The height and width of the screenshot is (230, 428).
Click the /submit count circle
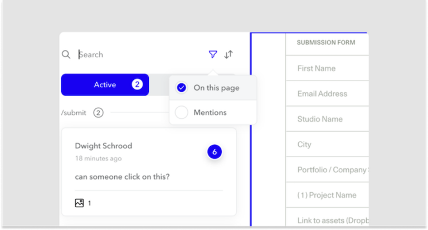coord(98,113)
